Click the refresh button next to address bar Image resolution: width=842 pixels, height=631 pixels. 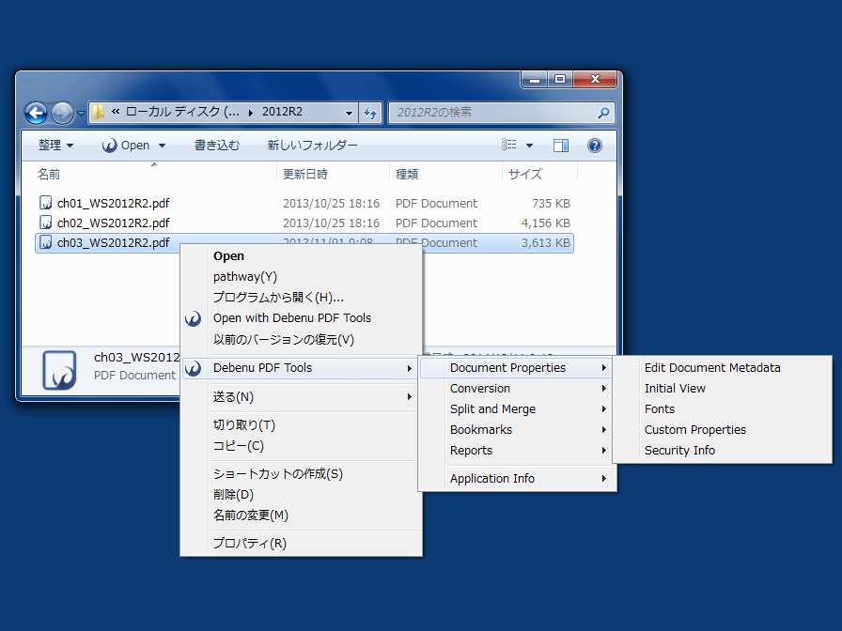click(370, 113)
